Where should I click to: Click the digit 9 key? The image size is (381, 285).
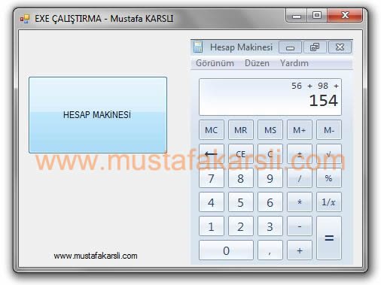coord(270,178)
